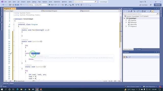163x91 pixels.
Task: Open the function2() member dropdown
Action: pos(100,11)
